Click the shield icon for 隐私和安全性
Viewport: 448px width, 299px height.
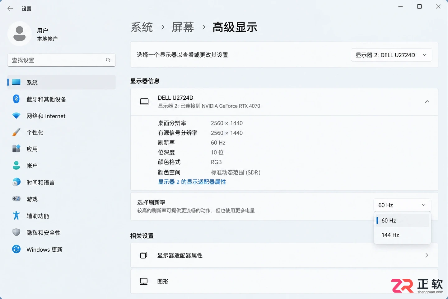coord(16,232)
